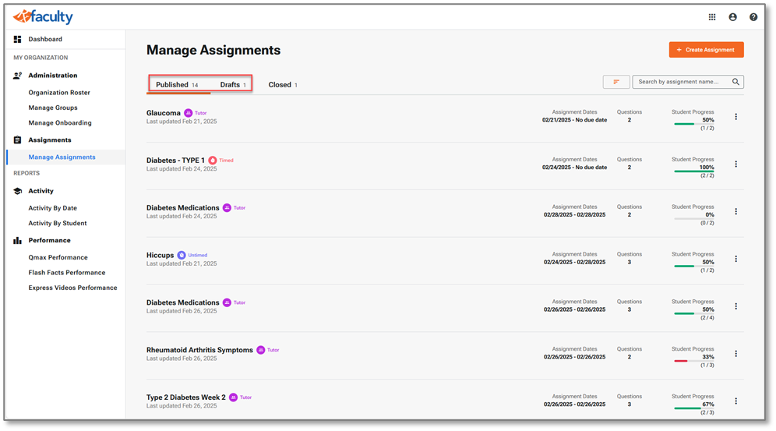
Task: Click the magnifier icon in search box
Action: (735, 82)
